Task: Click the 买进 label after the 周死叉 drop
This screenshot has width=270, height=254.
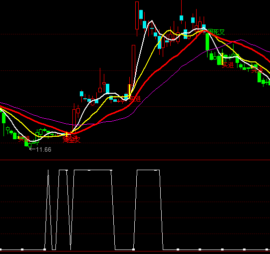Action: pos(228,65)
